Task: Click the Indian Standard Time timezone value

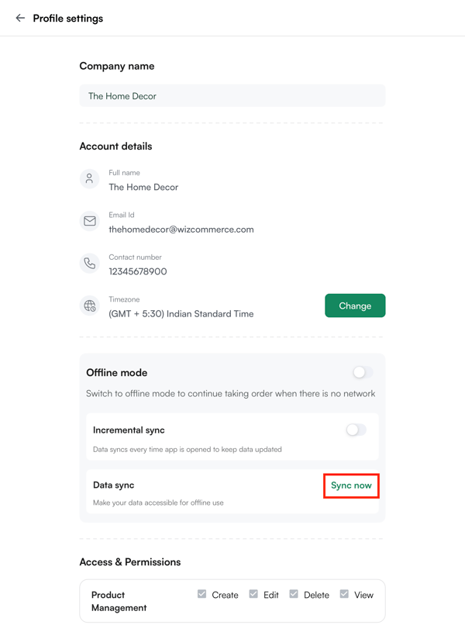Action: 181,314
